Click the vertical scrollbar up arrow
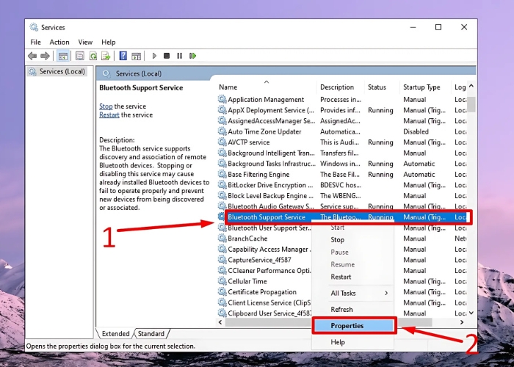Image resolution: width=514 pixels, height=367 pixels. (x=471, y=87)
